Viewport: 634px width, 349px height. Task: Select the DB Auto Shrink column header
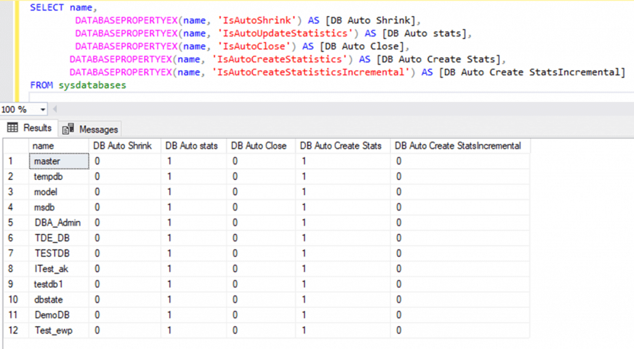coord(122,146)
